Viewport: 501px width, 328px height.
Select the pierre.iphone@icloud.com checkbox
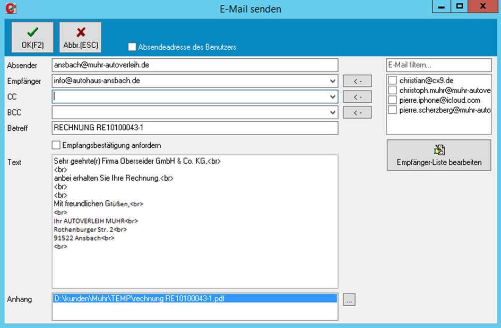[393, 100]
